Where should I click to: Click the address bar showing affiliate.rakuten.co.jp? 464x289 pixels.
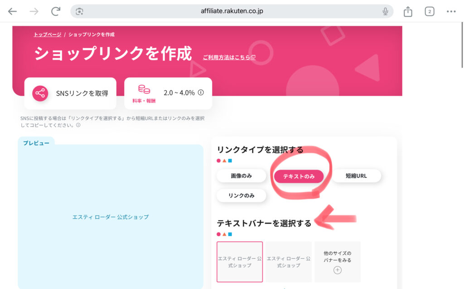click(x=231, y=11)
